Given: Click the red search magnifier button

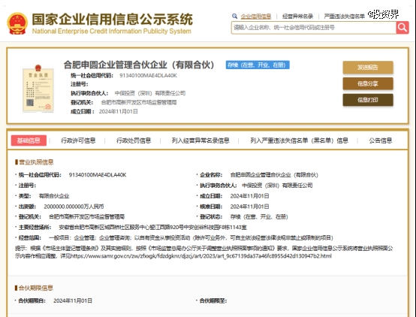Looking at the screenshot, I should (402, 28).
